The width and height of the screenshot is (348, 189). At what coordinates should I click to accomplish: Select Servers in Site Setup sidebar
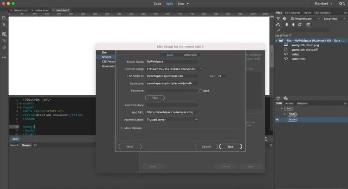click(106, 57)
